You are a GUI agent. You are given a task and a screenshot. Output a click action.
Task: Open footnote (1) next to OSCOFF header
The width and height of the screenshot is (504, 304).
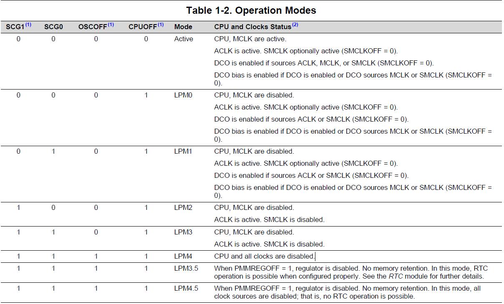point(111,25)
